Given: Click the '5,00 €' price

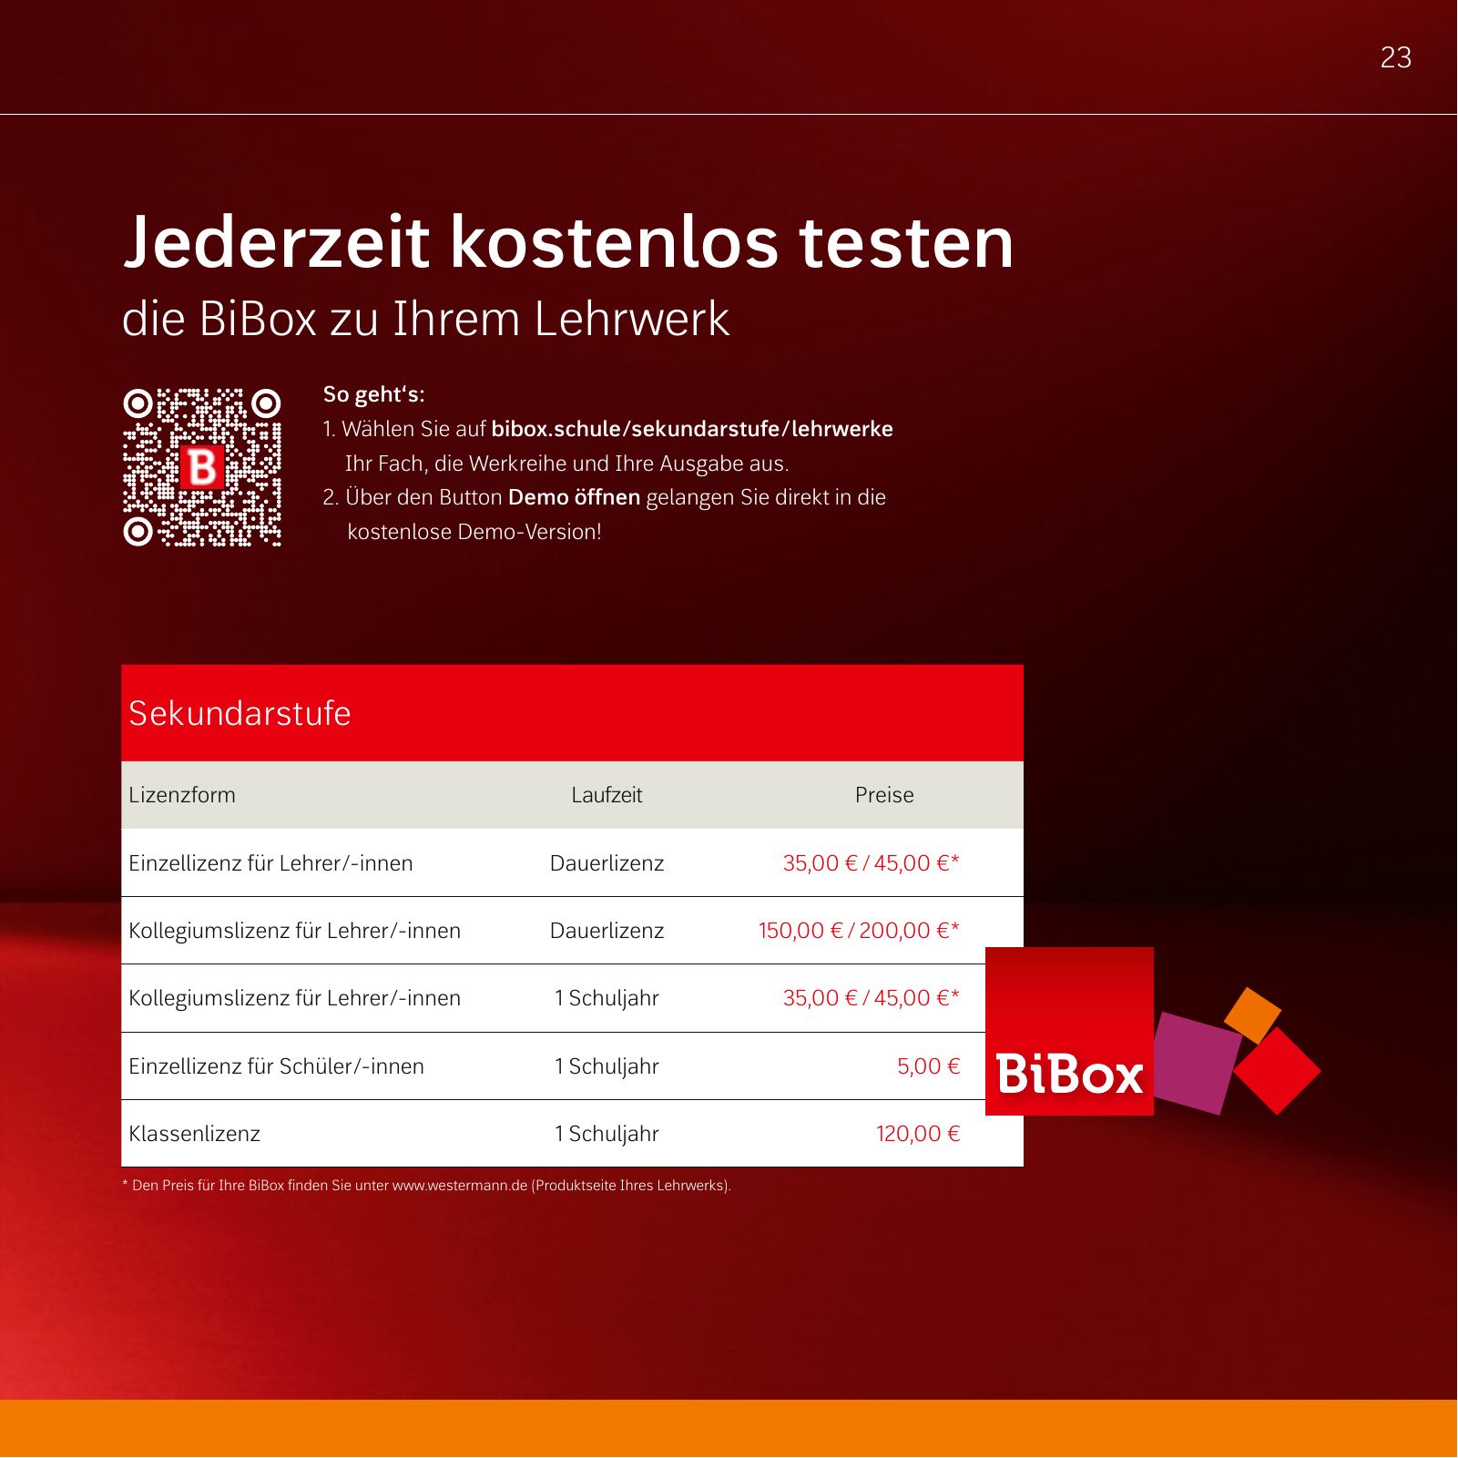Looking at the screenshot, I should pyautogui.click(x=929, y=1066).
